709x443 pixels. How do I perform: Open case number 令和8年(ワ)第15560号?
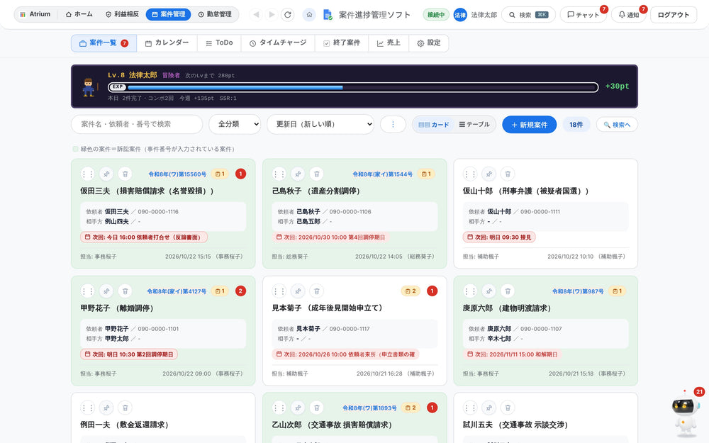tap(177, 174)
